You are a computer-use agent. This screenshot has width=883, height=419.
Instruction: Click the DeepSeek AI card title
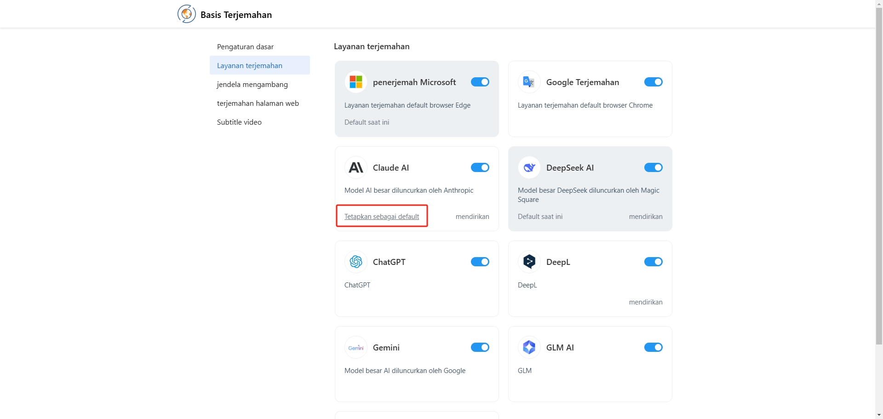pos(570,168)
